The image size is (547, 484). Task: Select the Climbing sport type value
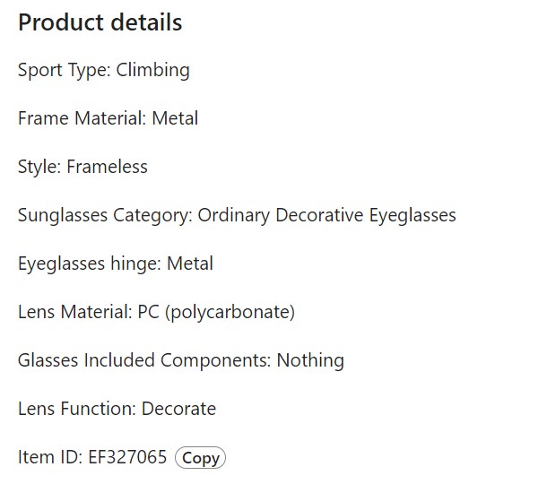(x=153, y=70)
